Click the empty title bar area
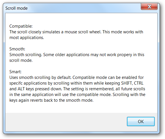This screenshot has width=165, height=139. 84,8
